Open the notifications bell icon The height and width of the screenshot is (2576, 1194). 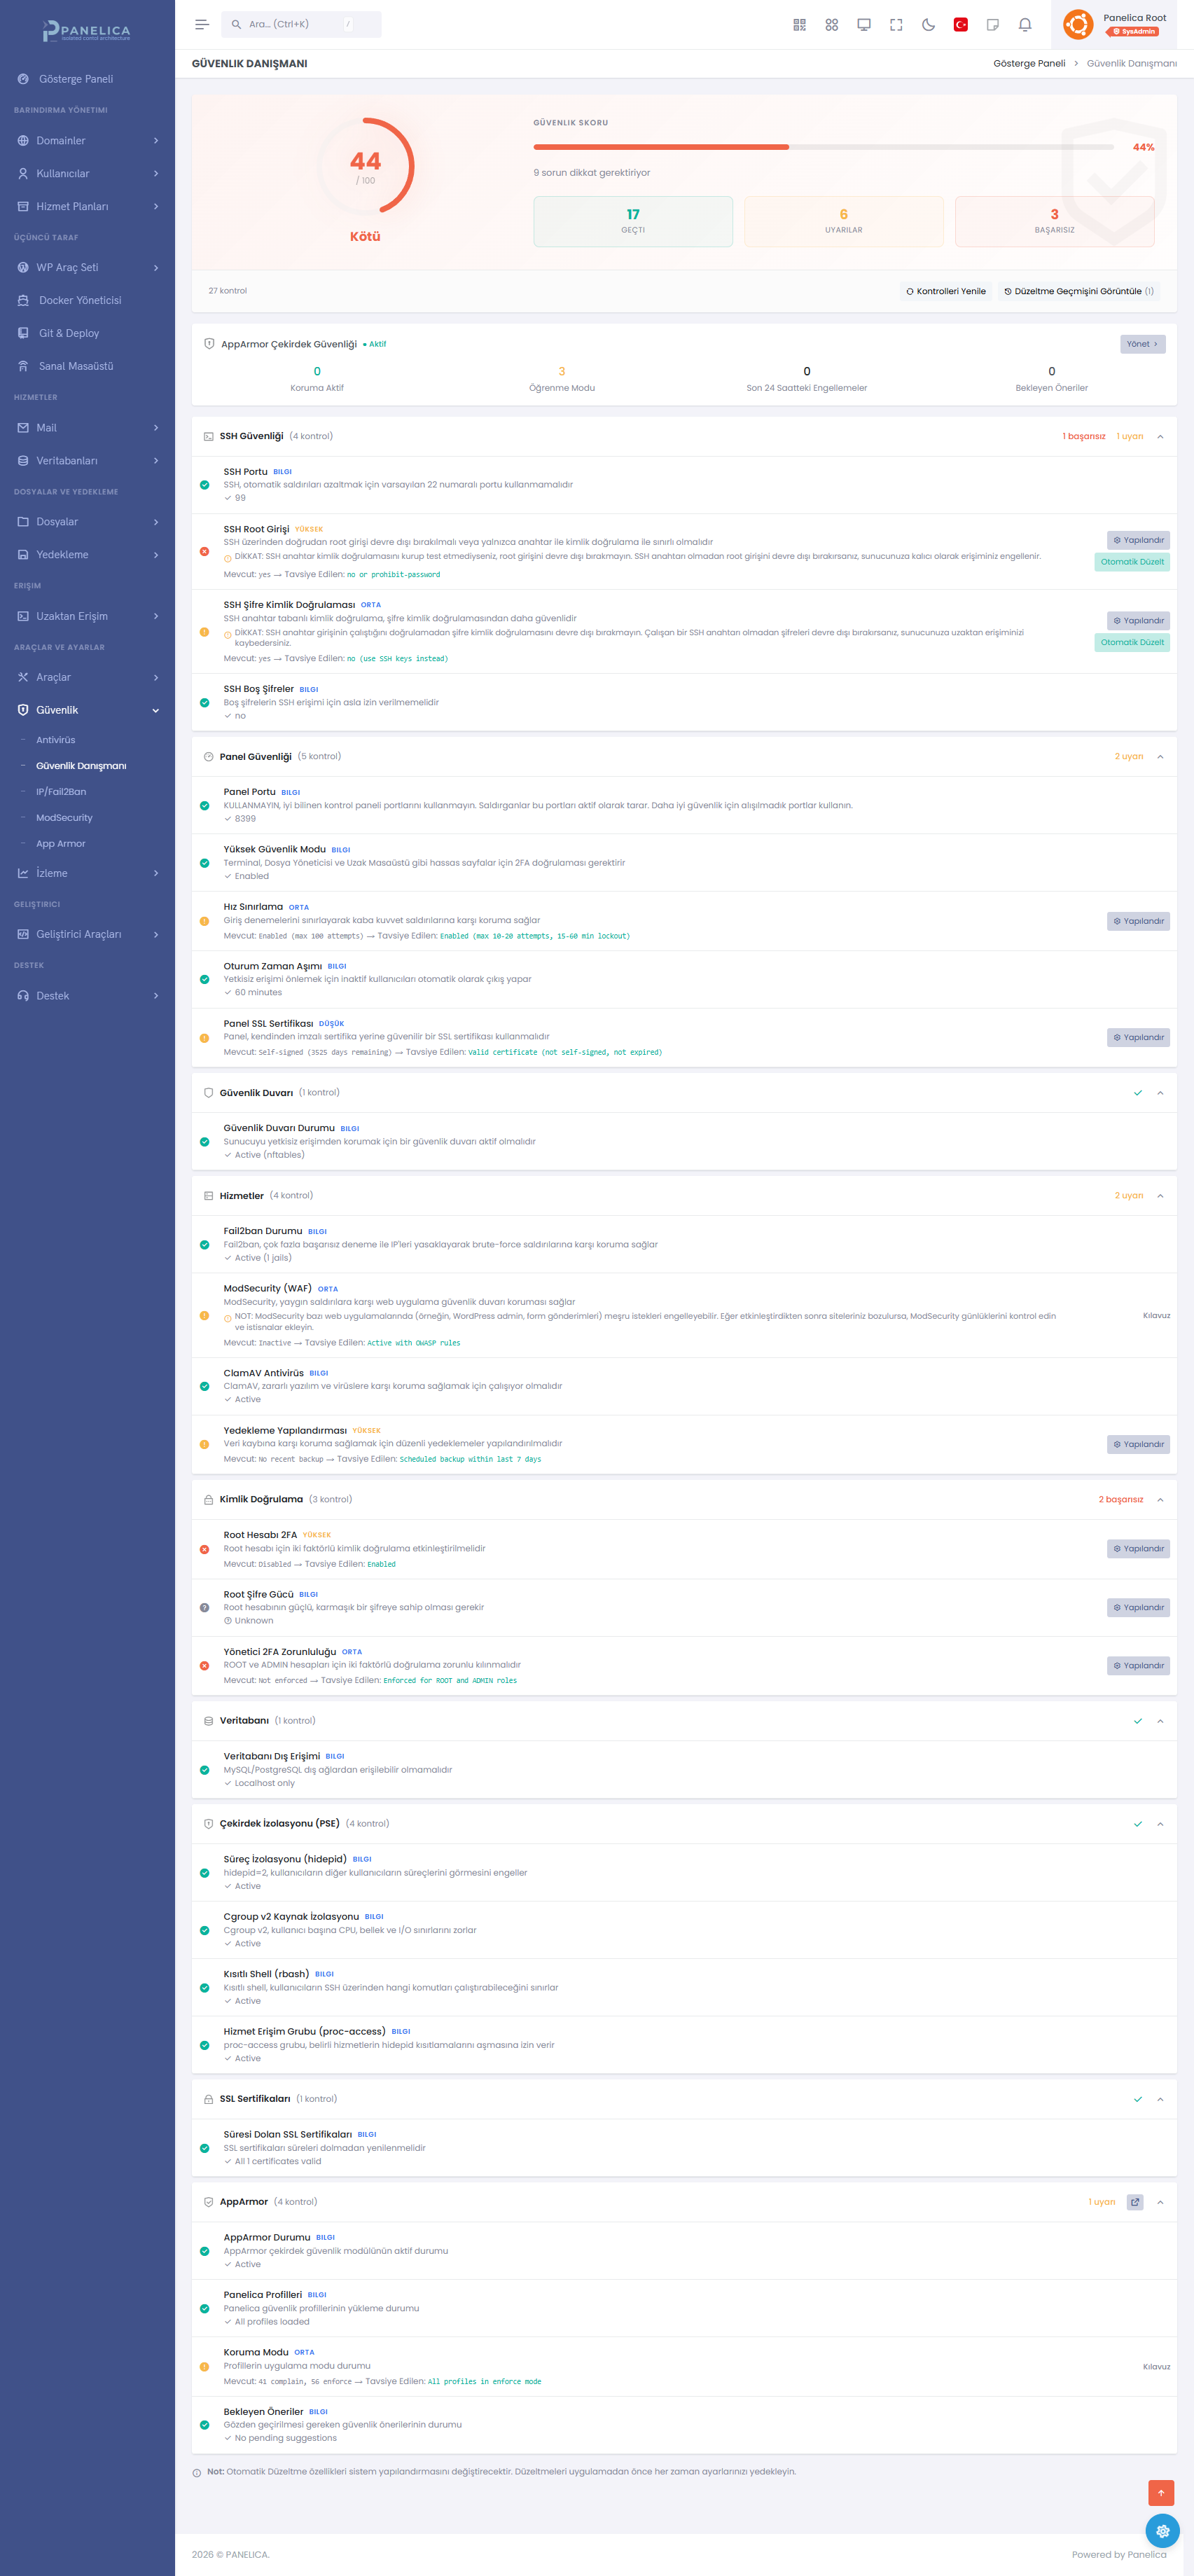click(x=1024, y=25)
